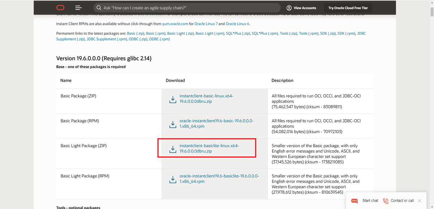Click description with cksum 83089811
The image size is (434, 209).
point(316,101)
